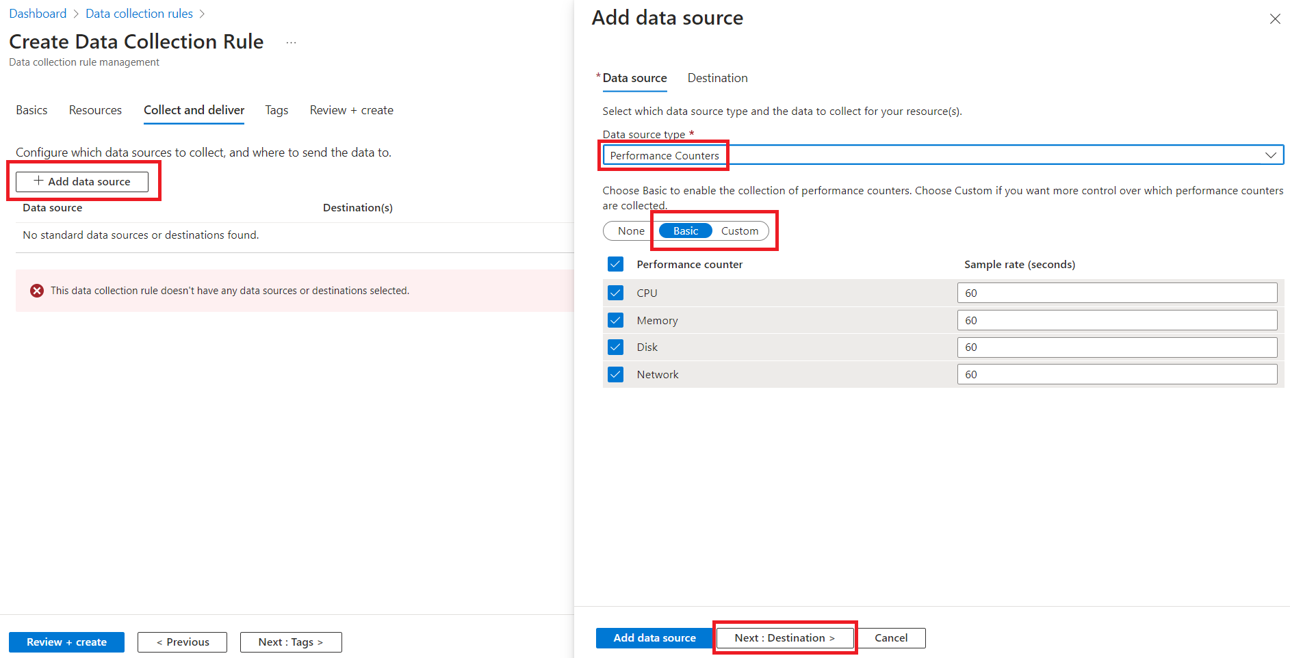Select the Basic counter option
Screen dimensions: 1290x658
pos(685,231)
